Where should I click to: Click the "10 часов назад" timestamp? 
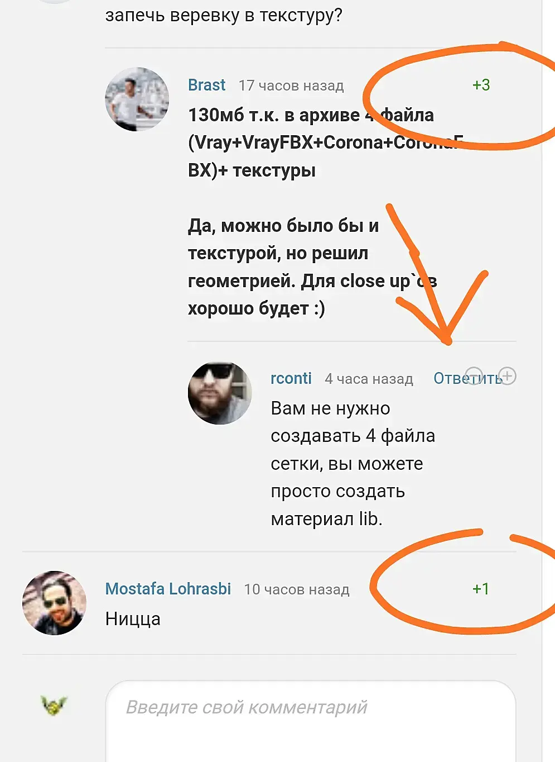point(297,589)
